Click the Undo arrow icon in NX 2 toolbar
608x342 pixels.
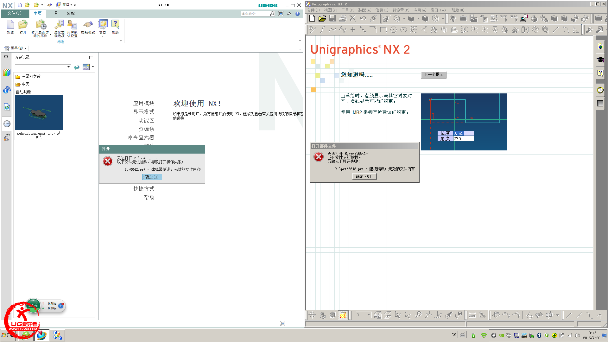pos(363,18)
